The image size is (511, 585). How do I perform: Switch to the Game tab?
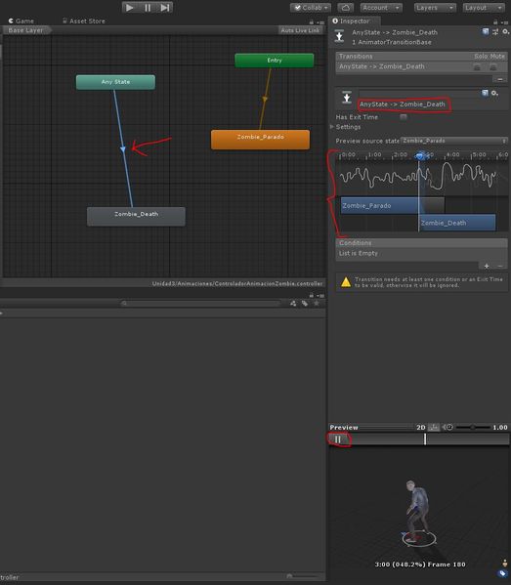(x=21, y=21)
